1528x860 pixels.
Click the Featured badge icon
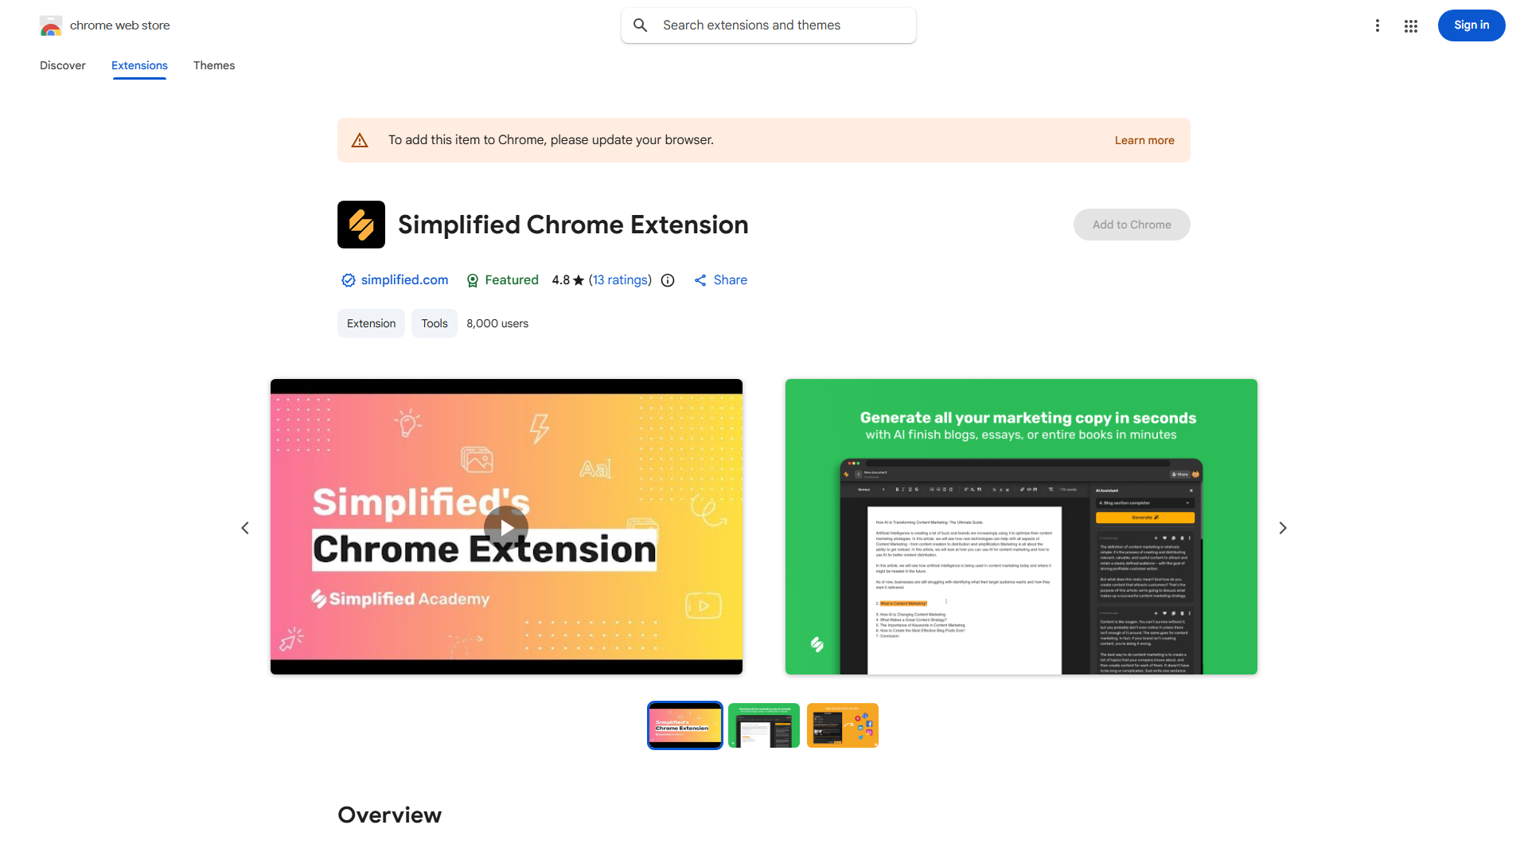tap(473, 280)
